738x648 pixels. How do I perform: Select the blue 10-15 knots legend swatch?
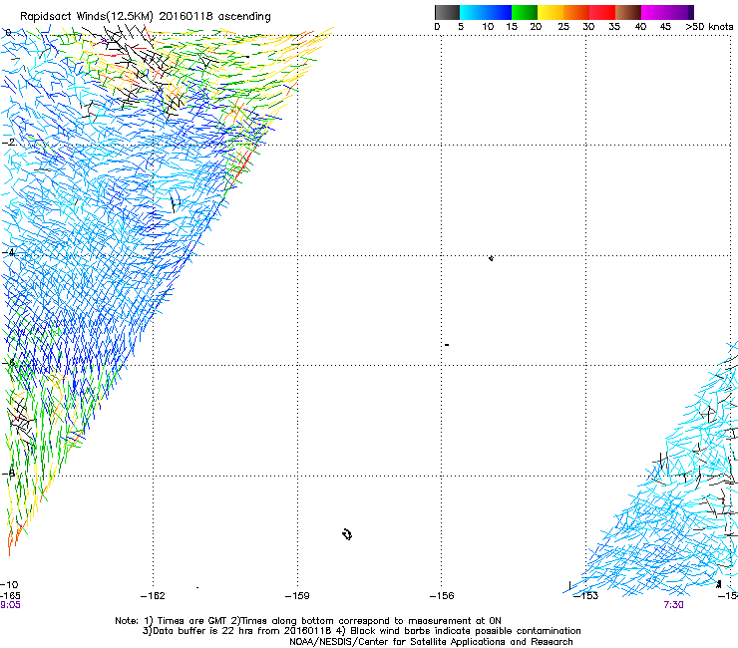(x=499, y=12)
